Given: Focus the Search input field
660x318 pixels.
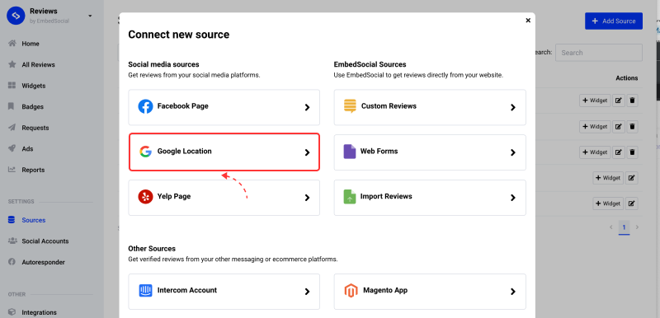Looking at the screenshot, I should (x=599, y=53).
